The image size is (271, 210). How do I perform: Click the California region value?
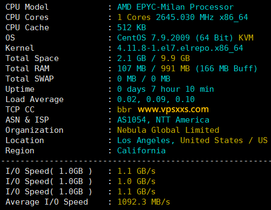pos(141,151)
